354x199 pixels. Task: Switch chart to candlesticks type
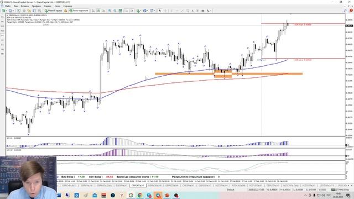pos(98,11)
